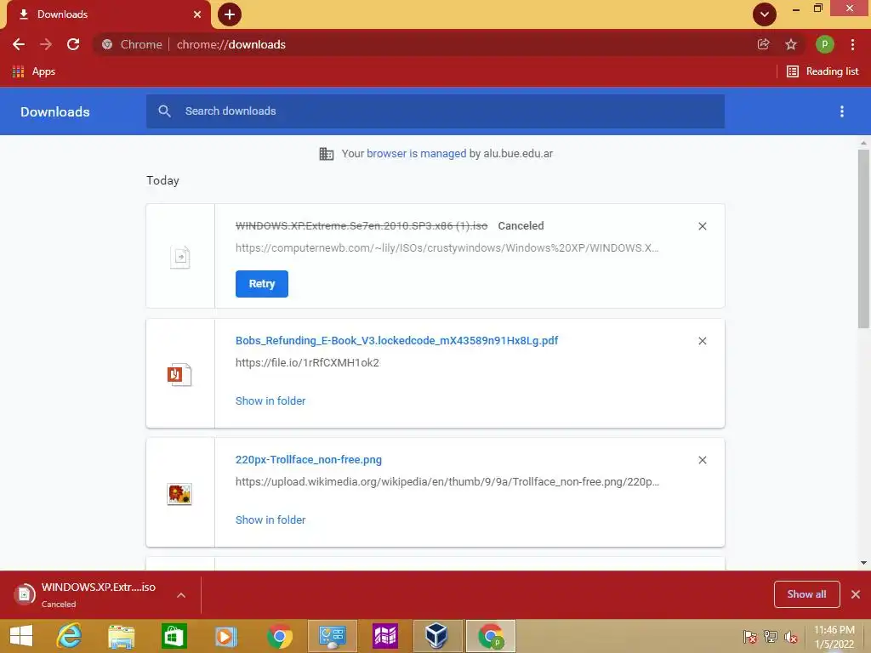
Task: Open the upload.wikimedia.org source URL
Action: [447, 482]
